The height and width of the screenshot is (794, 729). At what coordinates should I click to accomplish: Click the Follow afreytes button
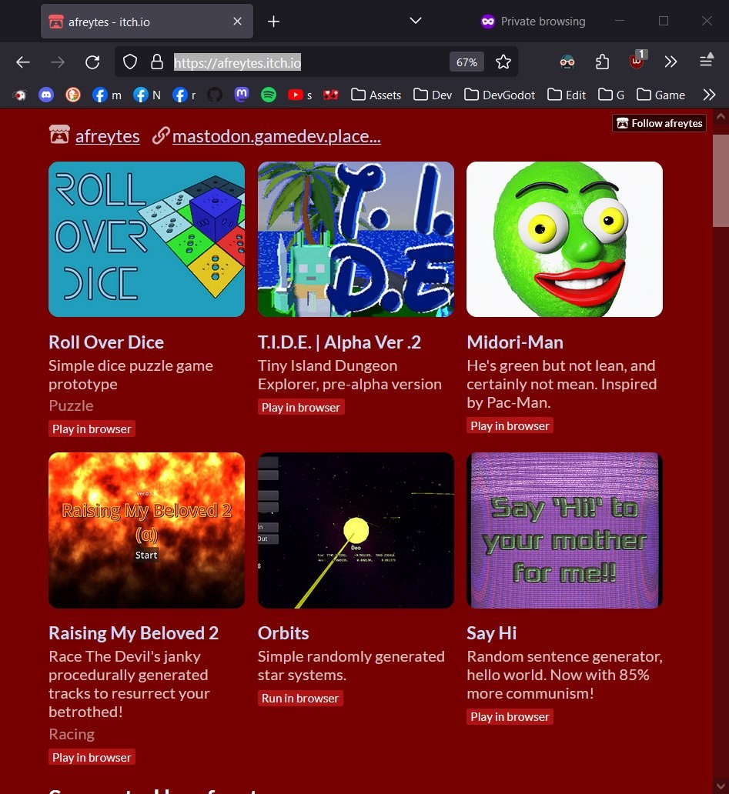coord(659,123)
